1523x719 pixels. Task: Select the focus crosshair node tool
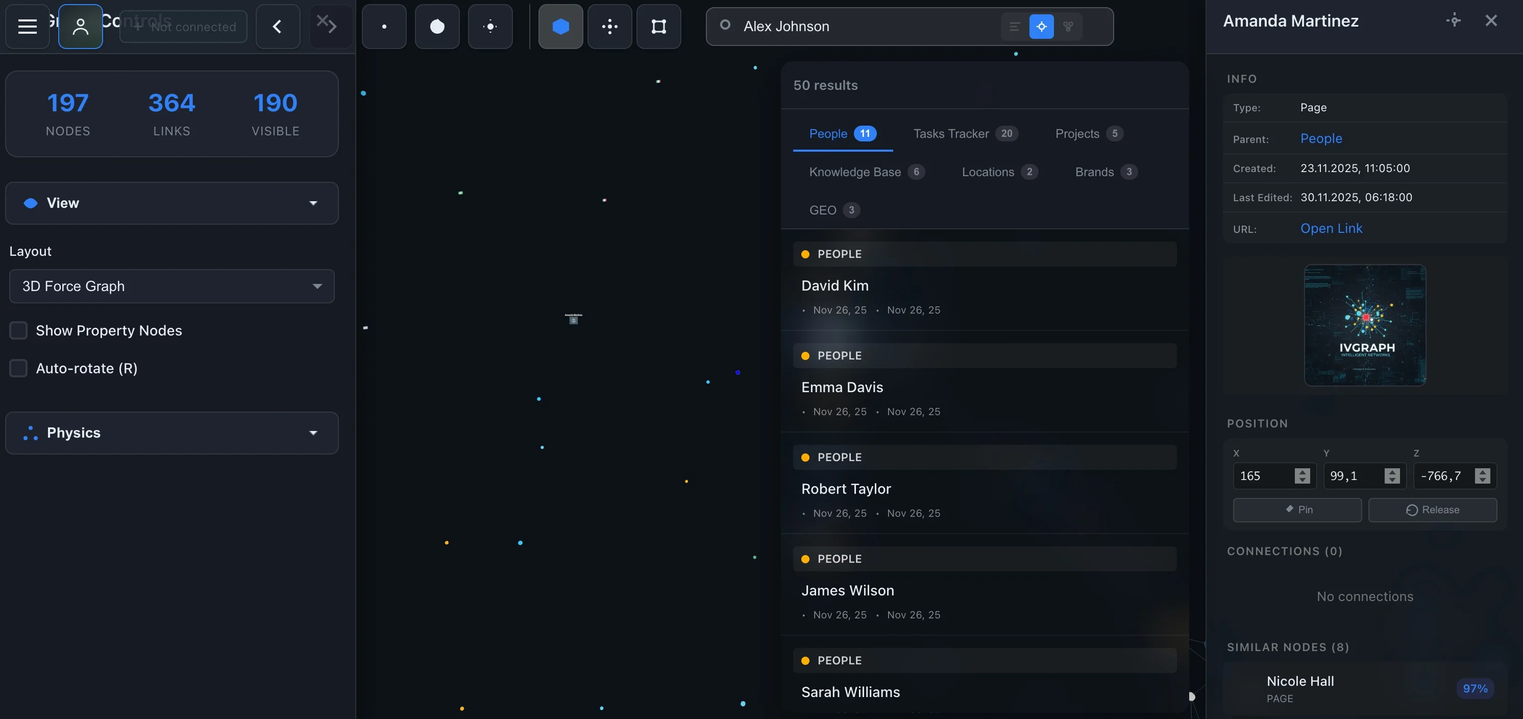pos(490,26)
